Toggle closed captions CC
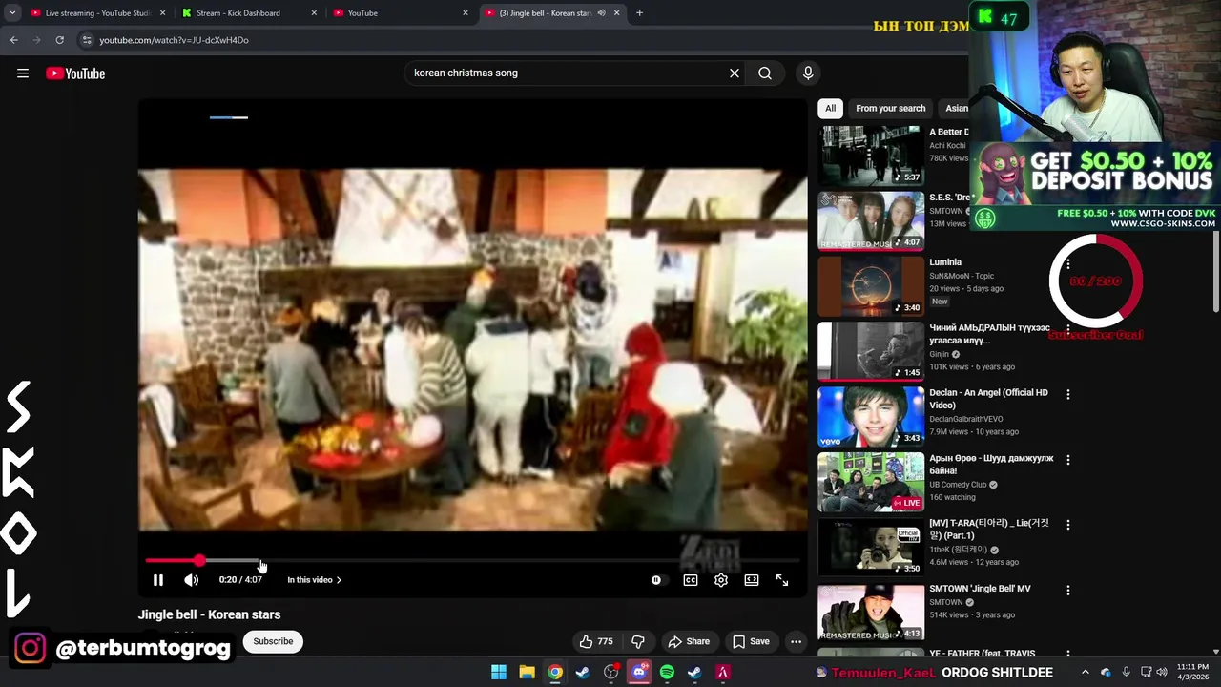Image resolution: width=1221 pixels, height=687 pixels. (x=691, y=579)
